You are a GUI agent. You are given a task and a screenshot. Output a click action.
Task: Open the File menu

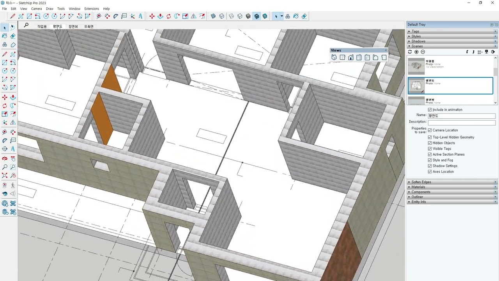point(4,9)
